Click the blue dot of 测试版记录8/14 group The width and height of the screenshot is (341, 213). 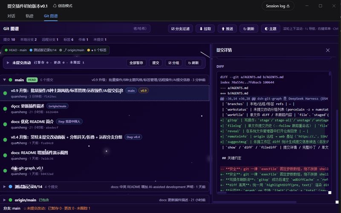click(10, 187)
